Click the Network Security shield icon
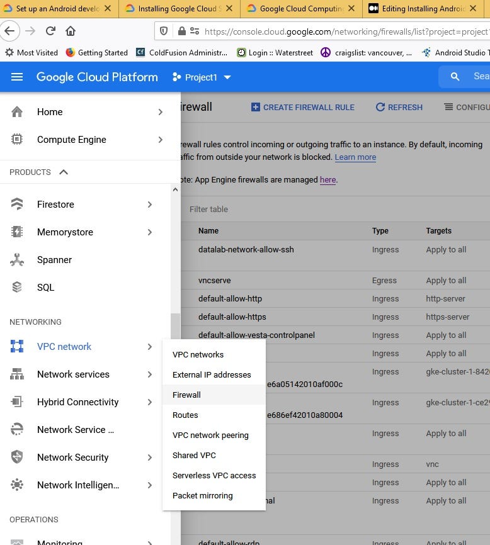This screenshot has width=490, height=545. click(17, 457)
